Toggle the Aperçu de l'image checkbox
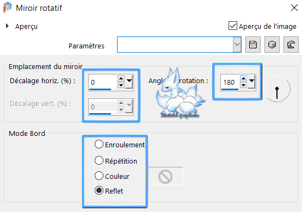The height and width of the screenshot is (212, 302). (233, 26)
